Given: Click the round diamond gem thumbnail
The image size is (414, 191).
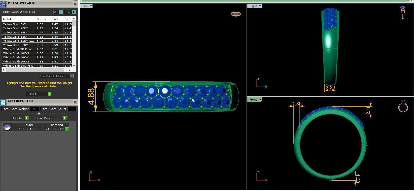Looking at the screenshot, I should pos(7,127).
